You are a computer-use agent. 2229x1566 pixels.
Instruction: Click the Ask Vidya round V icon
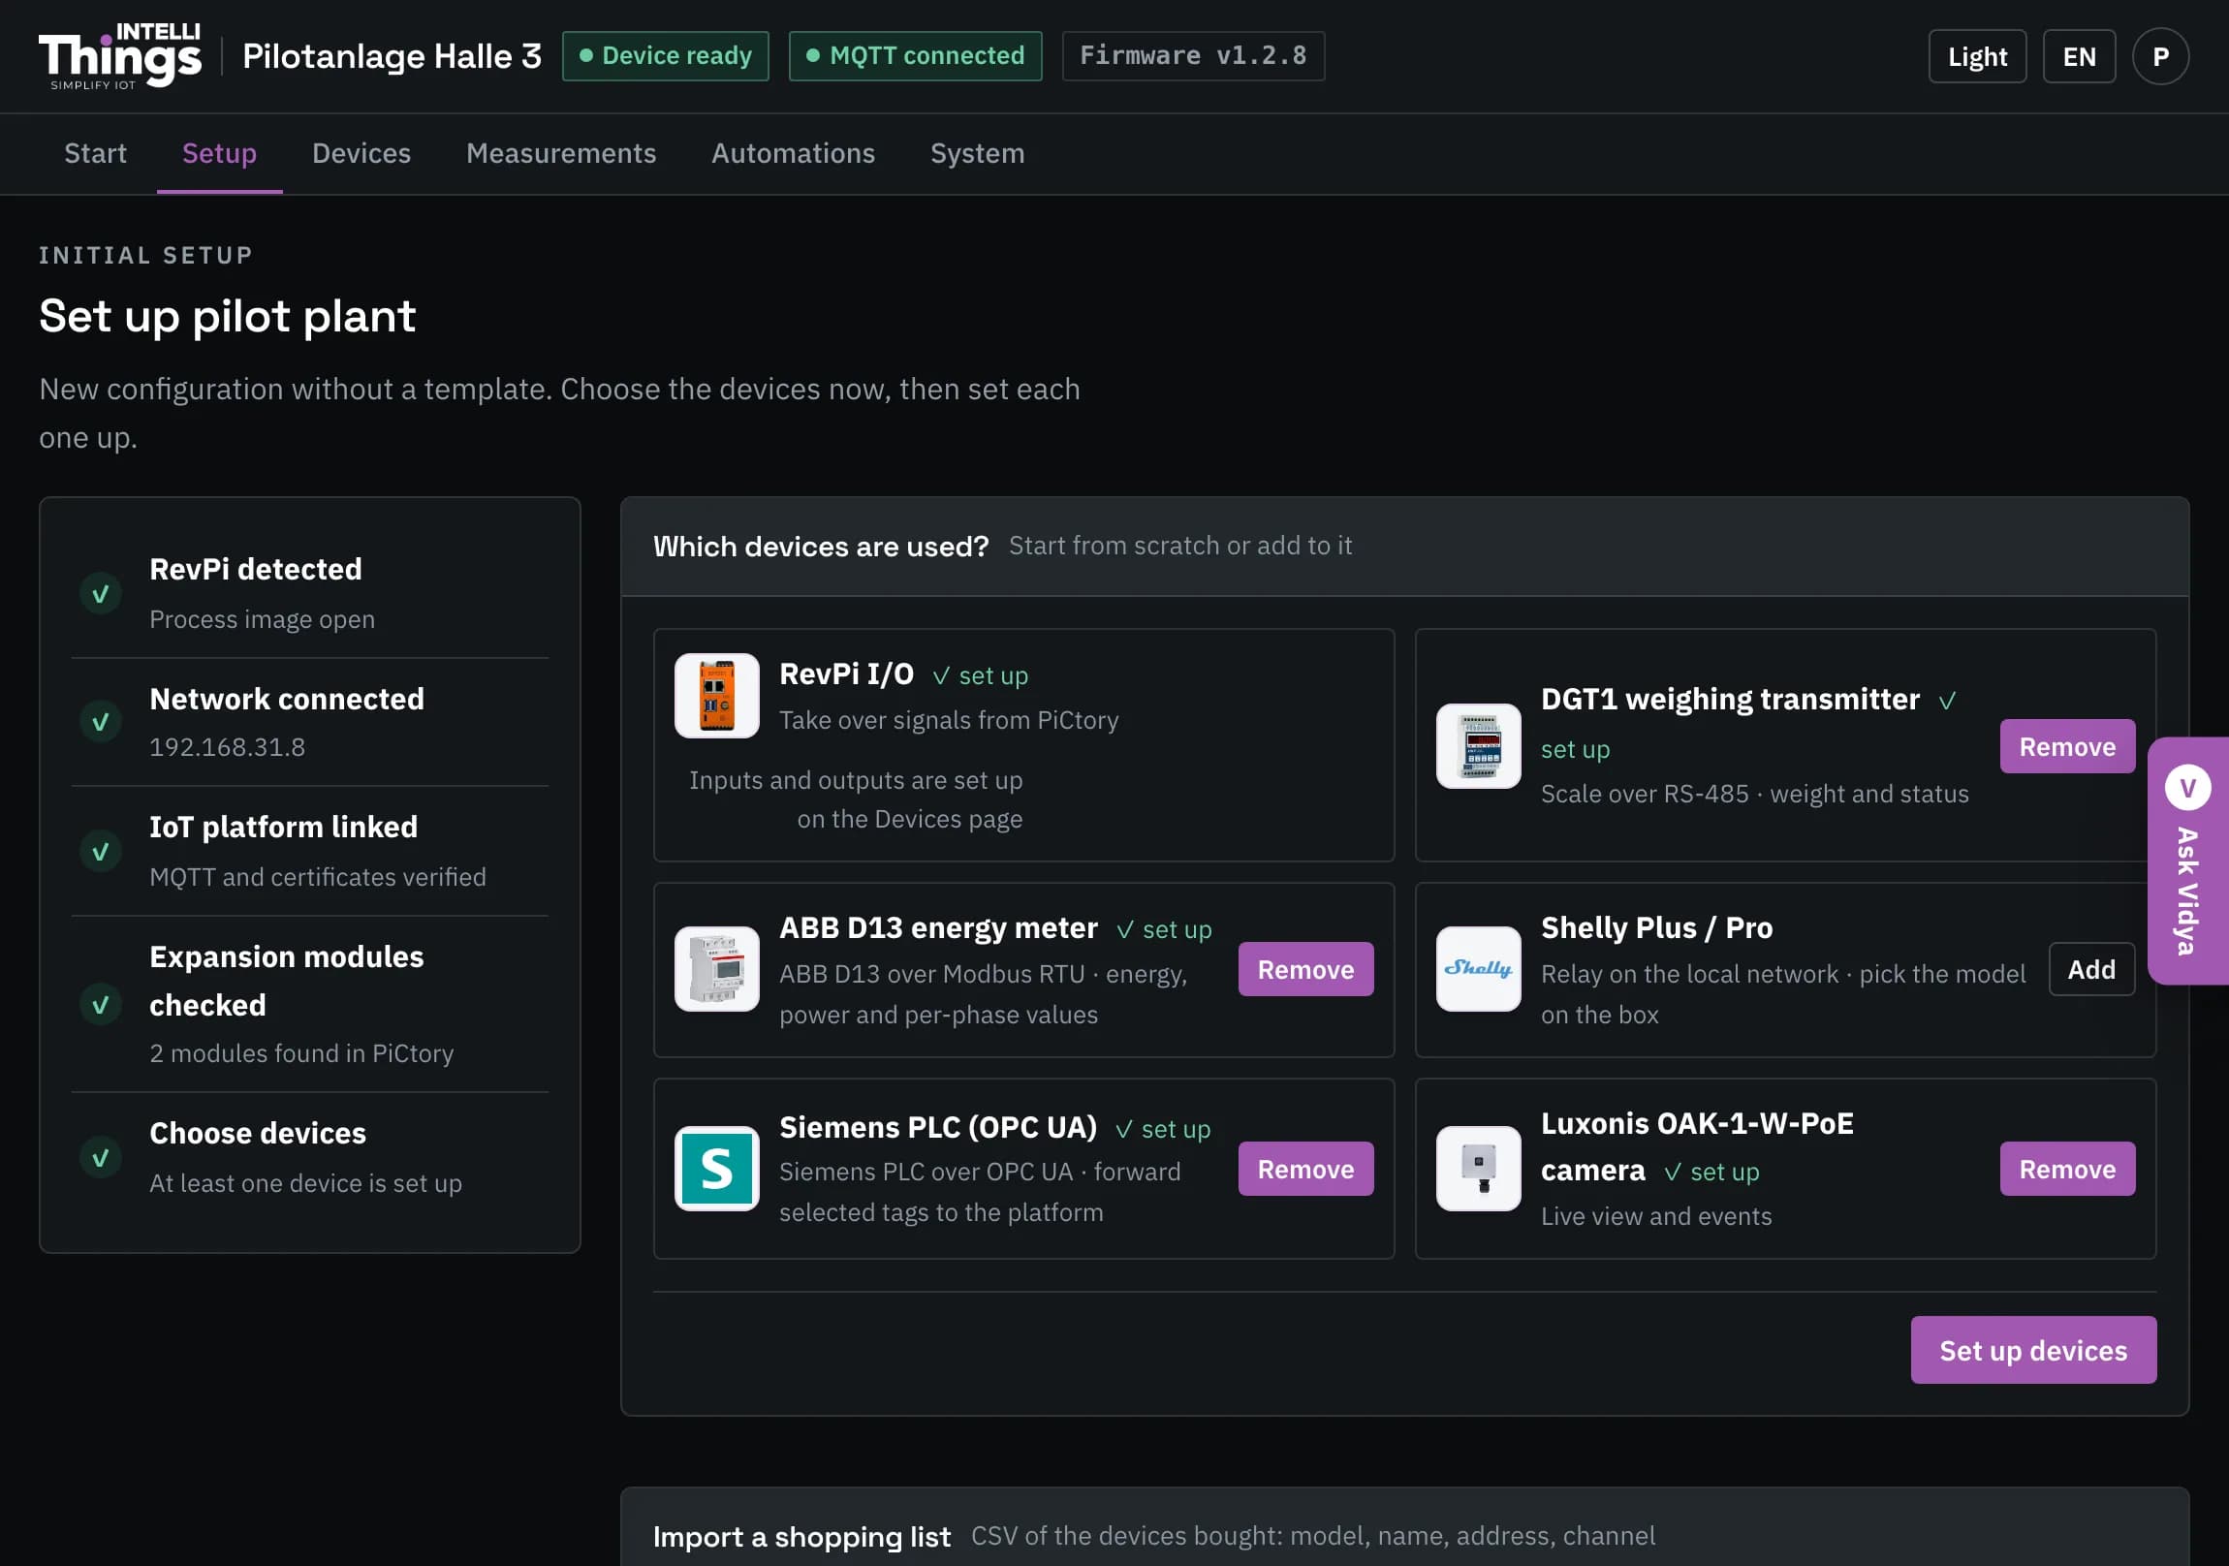tap(2187, 788)
